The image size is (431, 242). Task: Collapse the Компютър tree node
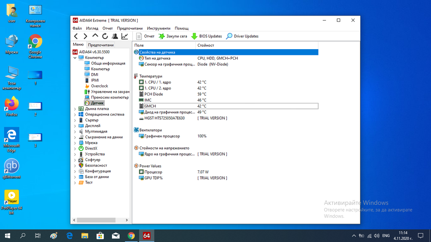click(x=75, y=58)
